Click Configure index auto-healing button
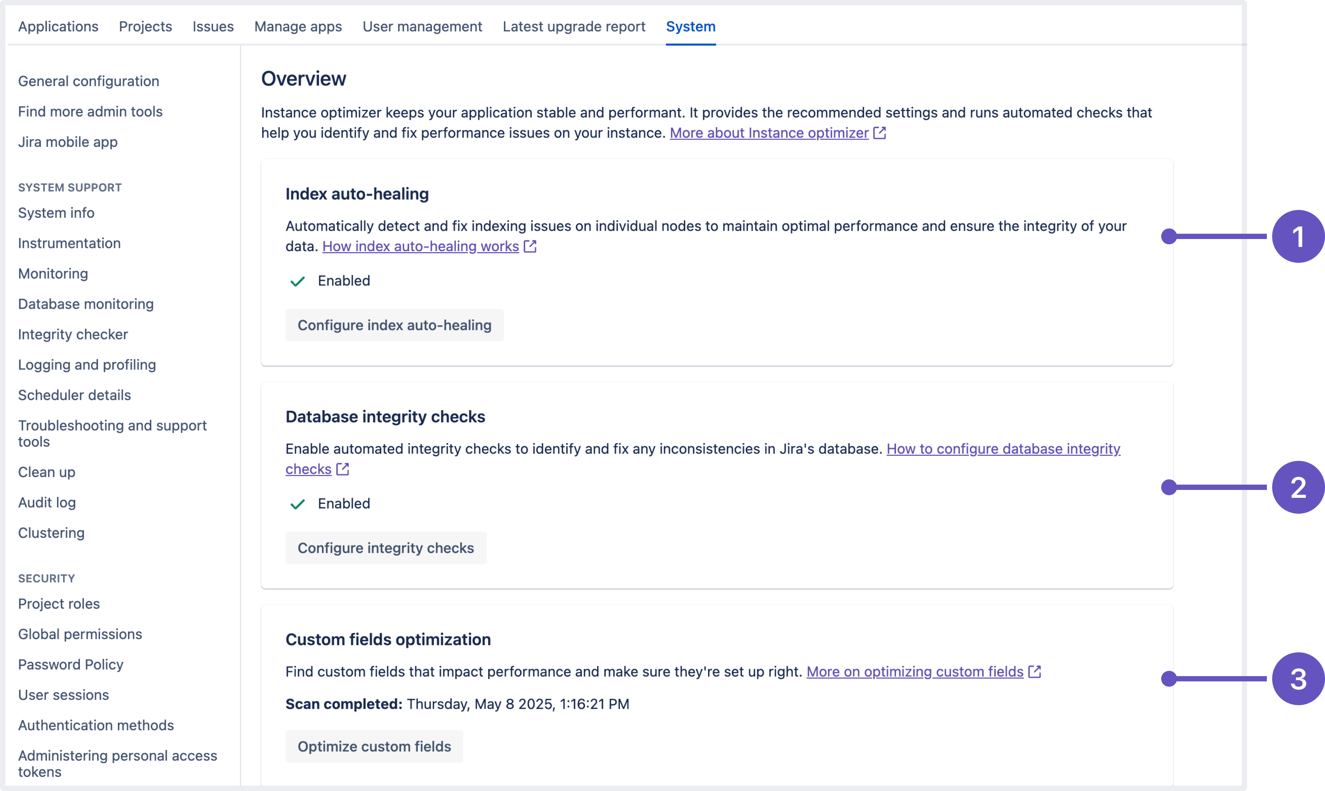This screenshot has width=1325, height=791. point(394,325)
